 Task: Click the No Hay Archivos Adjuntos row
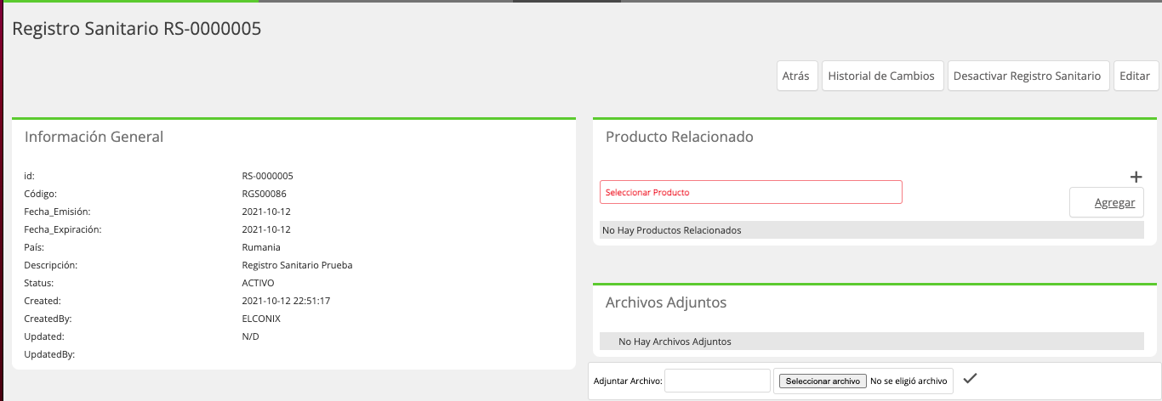[872, 342]
